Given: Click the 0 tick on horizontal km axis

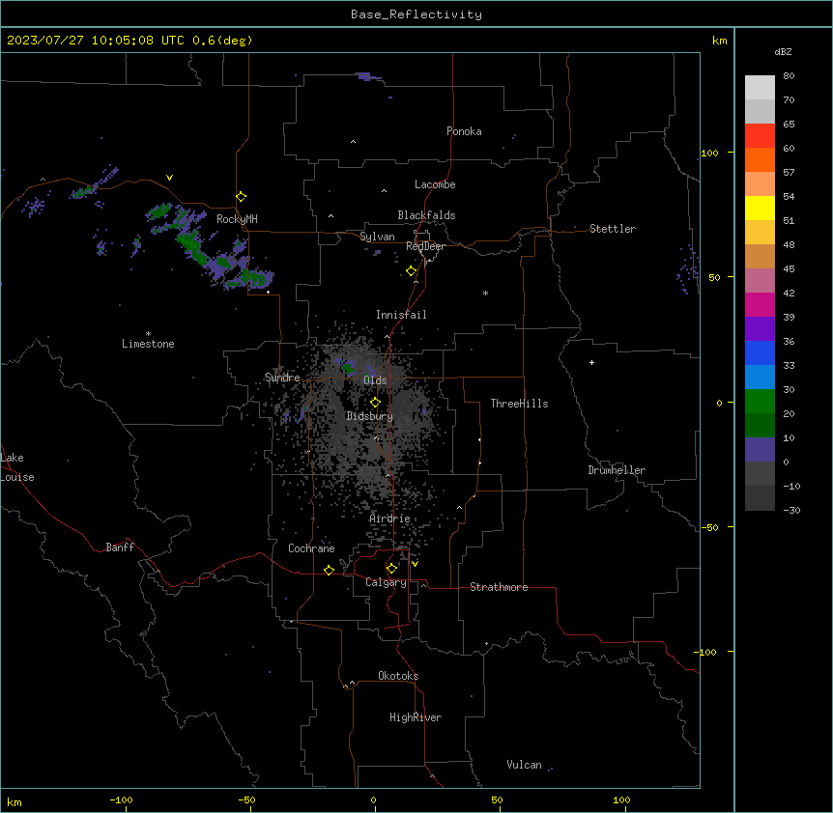Looking at the screenshot, I should coord(373,799).
